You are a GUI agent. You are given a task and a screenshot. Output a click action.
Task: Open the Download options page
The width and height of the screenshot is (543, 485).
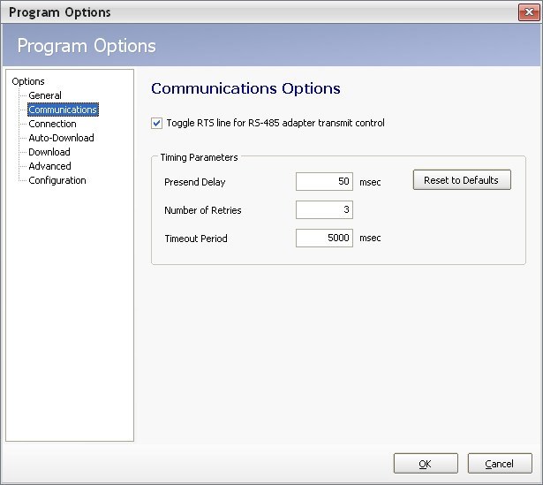[x=49, y=152]
